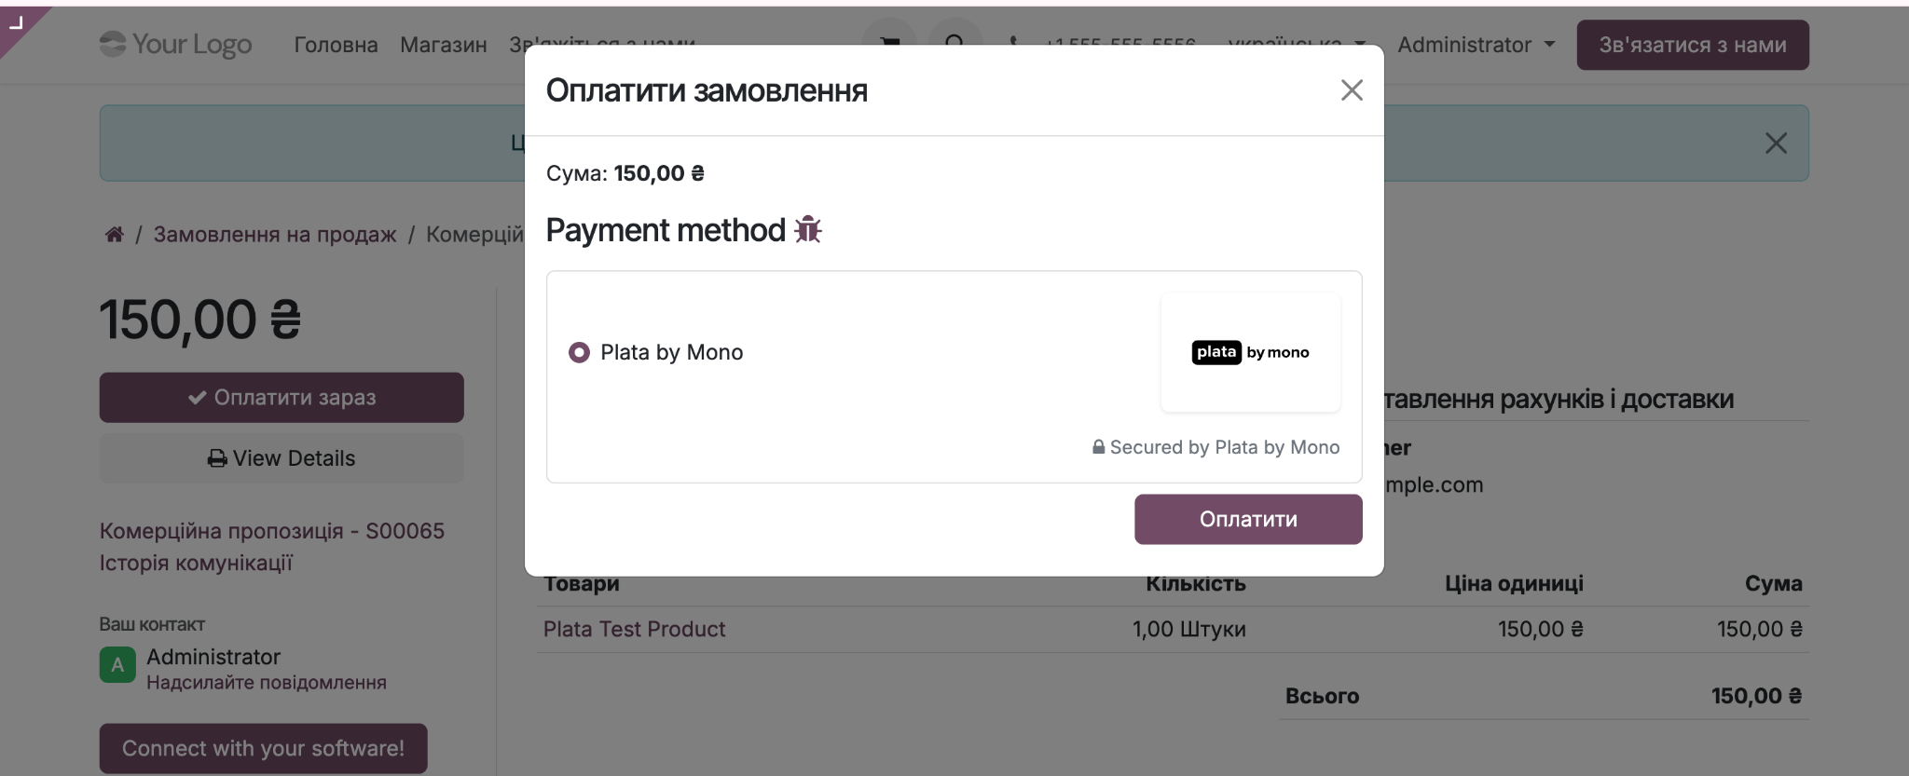Click the Зв'язатися з нами button
This screenshot has height=776, width=1909.
pos(1693,45)
